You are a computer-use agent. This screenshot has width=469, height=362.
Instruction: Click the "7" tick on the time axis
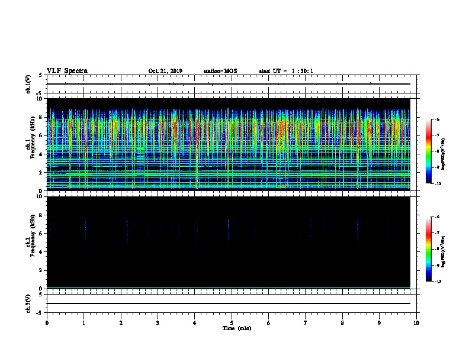[x=306, y=322]
